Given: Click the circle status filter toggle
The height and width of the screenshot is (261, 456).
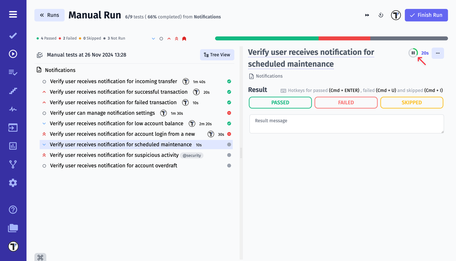Looking at the screenshot, I should pyautogui.click(x=161, y=38).
